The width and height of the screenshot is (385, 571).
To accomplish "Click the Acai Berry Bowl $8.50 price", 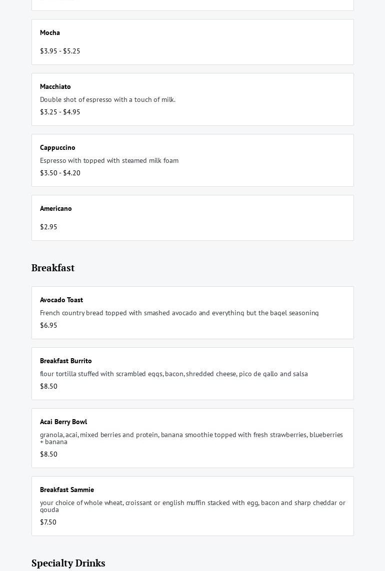I will [x=48, y=454].
